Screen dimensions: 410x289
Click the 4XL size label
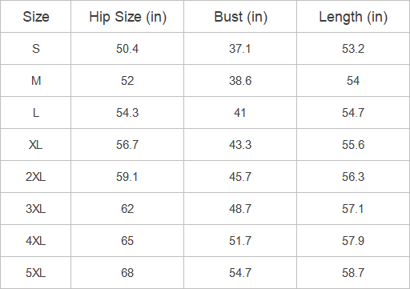(x=36, y=241)
